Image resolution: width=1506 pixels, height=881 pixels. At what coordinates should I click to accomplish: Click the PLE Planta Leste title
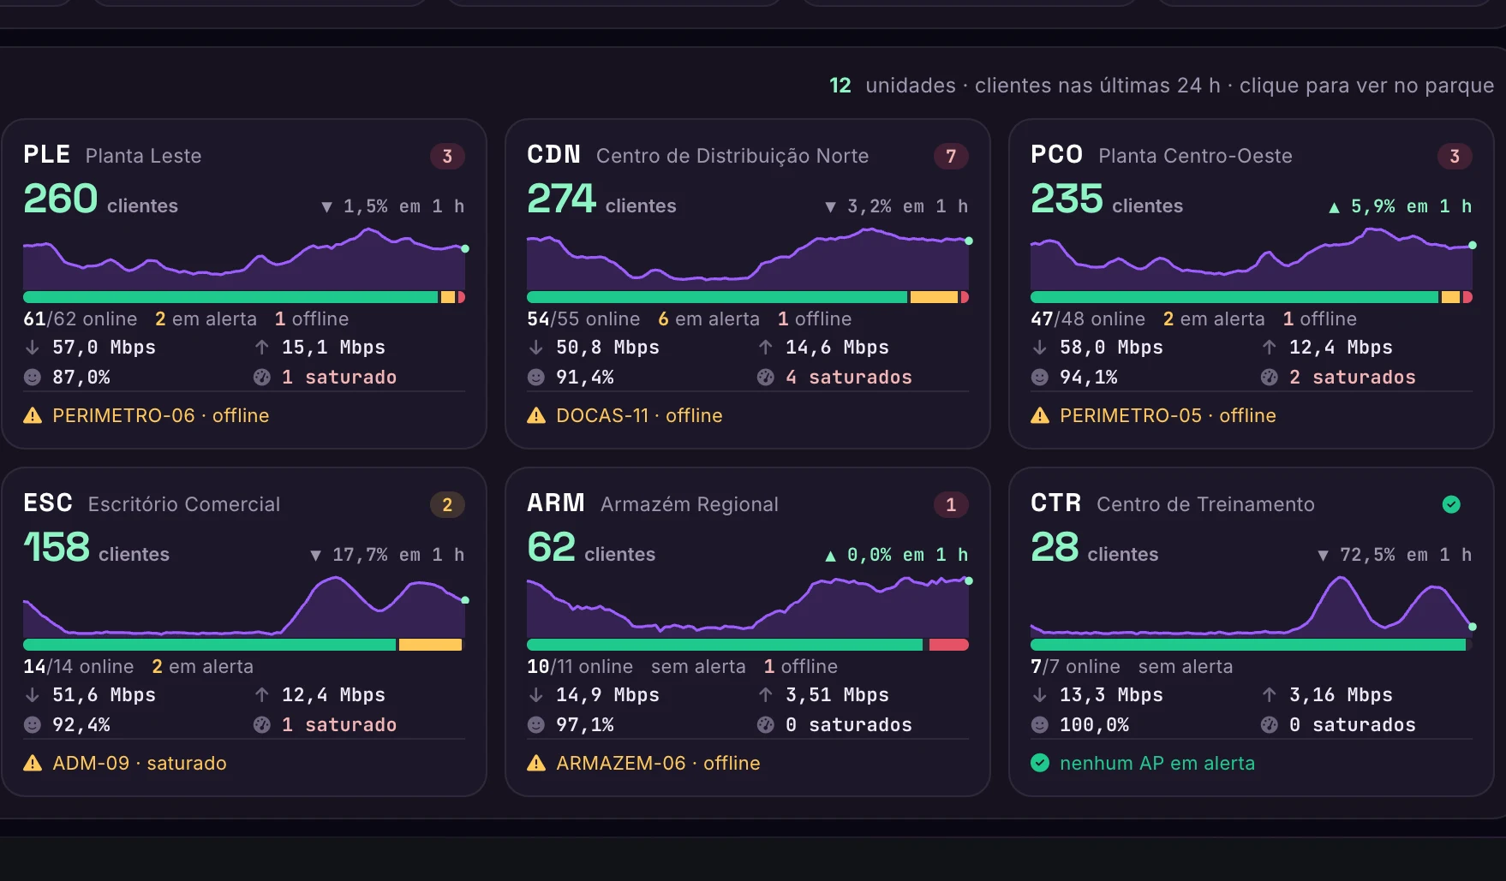tap(112, 155)
